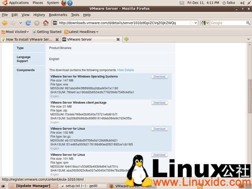Click the mail envelope indicator icon
Viewport: 252px width, 189px height.
[182, 3]
